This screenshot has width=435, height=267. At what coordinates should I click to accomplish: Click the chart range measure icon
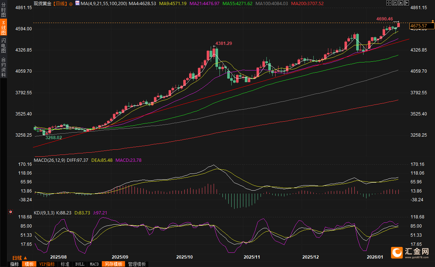point(395,3)
